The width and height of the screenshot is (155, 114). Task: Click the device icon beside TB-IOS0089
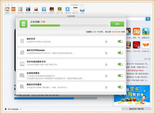(6, 109)
